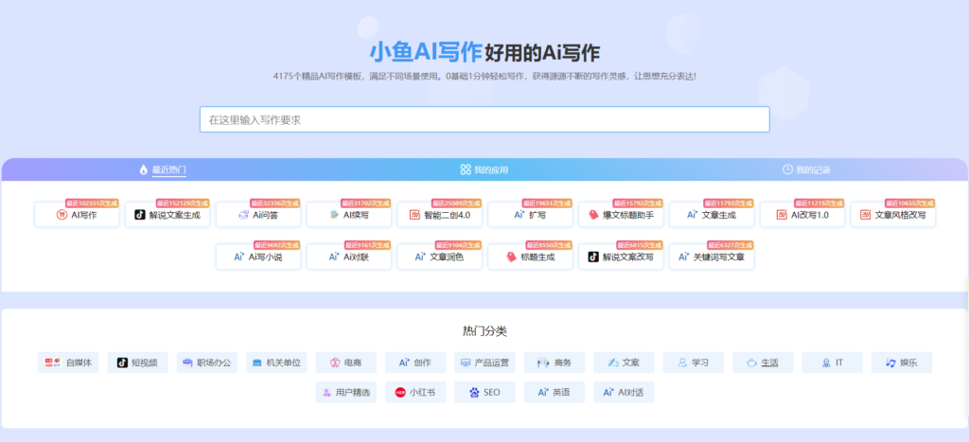
Task: Select the 文章润色 template
Action: 439,257
